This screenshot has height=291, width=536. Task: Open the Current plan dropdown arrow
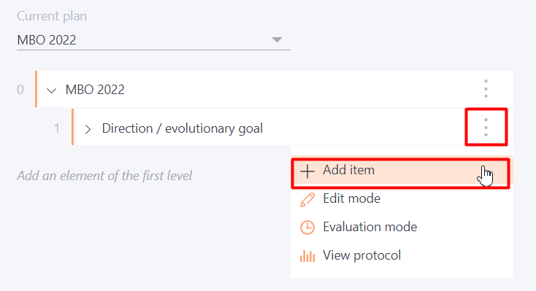[277, 40]
